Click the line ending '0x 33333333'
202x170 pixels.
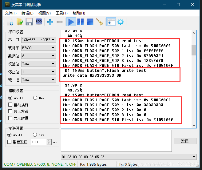coord(113,105)
